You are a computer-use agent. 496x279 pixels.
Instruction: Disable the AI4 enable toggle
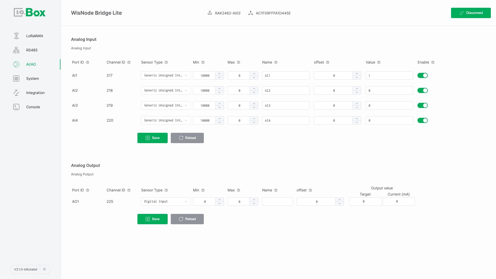422,120
